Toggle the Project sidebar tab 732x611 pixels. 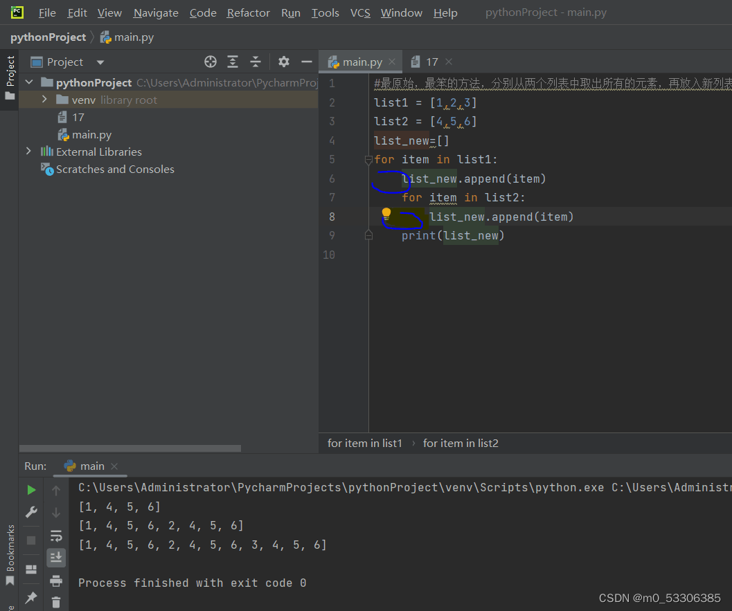coord(10,78)
